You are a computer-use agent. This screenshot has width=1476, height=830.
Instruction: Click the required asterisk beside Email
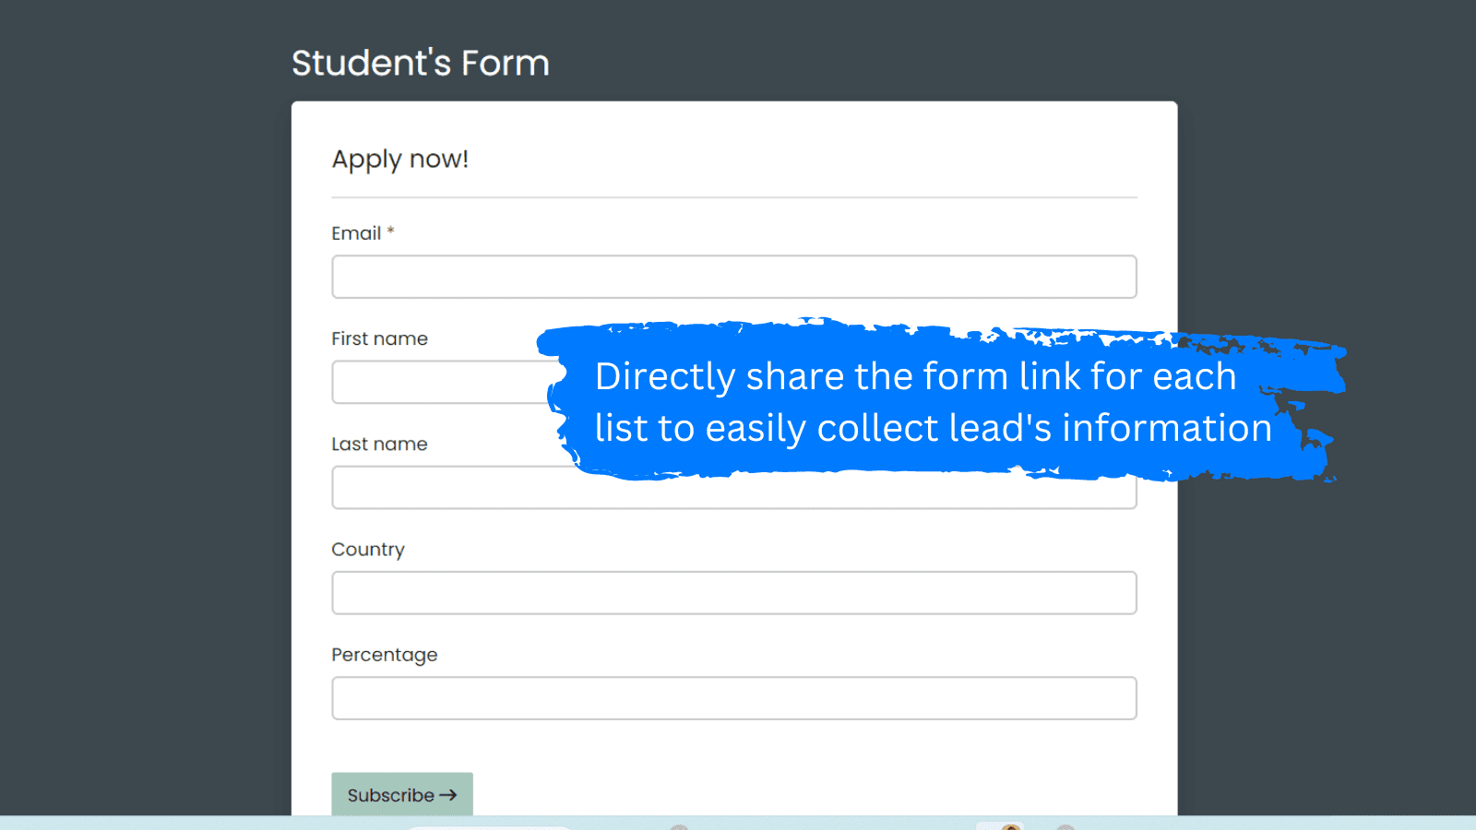click(390, 231)
